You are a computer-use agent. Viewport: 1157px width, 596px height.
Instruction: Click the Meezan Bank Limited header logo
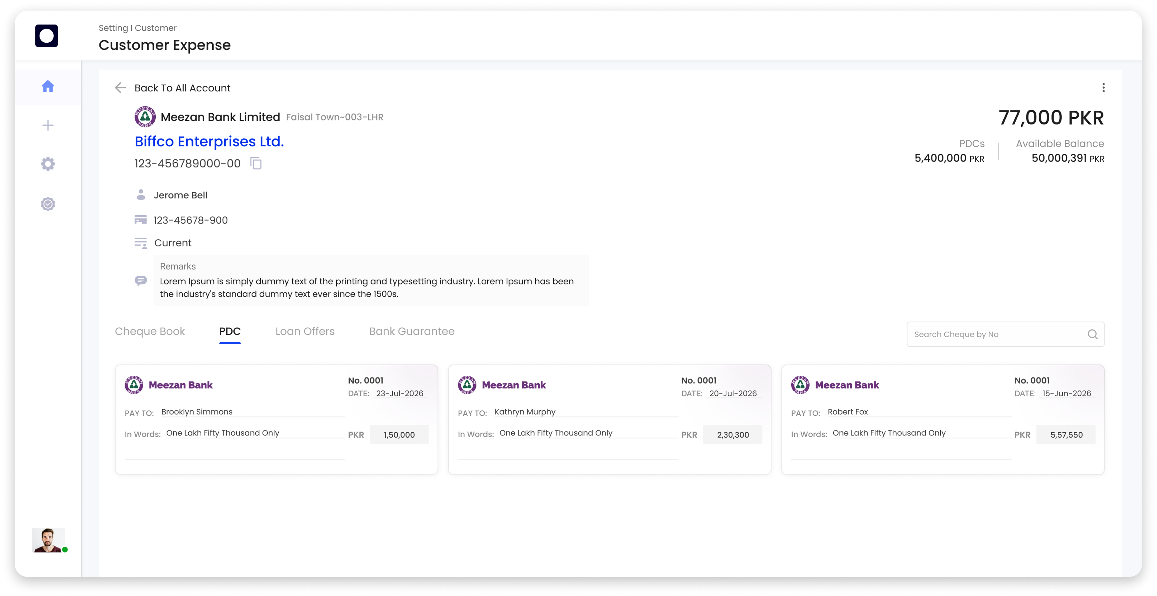pyautogui.click(x=145, y=117)
